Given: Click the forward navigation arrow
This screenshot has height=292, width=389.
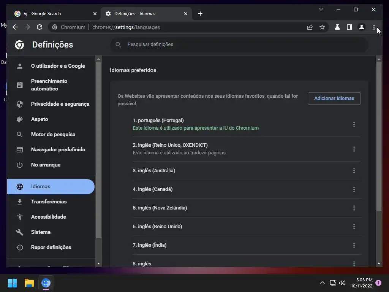Looking at the screenshot, I should pyautogui.click(x=27, y=27).
